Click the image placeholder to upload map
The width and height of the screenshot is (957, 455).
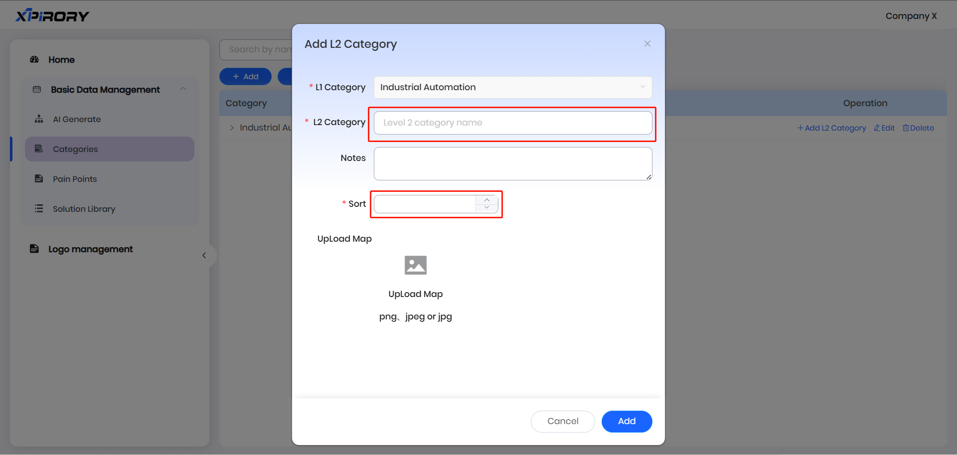tap(415, 265)
